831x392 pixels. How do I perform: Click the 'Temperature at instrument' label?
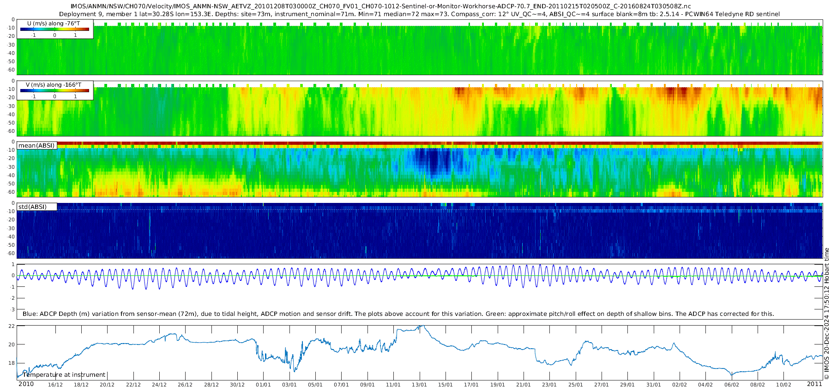pos(64,374)
